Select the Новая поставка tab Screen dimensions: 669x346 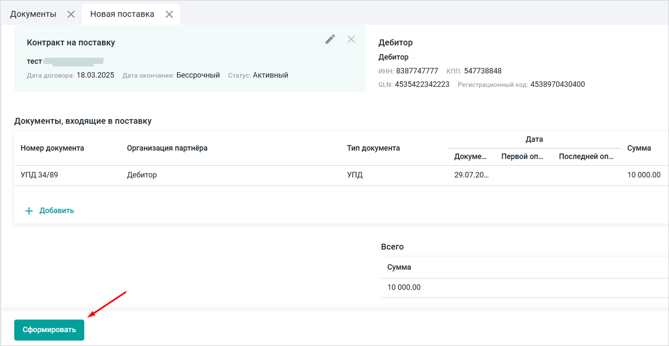pyautogui.click(x=122, y=14)
